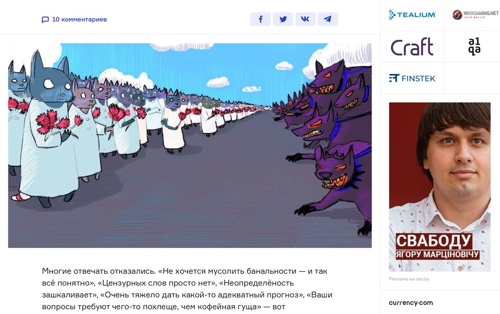
Task: Open the Wargaming.net sponsor logo
Action: (x=475, y=15)
